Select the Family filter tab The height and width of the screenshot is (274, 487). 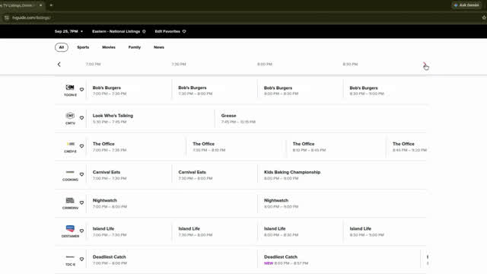[x=135, y=47]
